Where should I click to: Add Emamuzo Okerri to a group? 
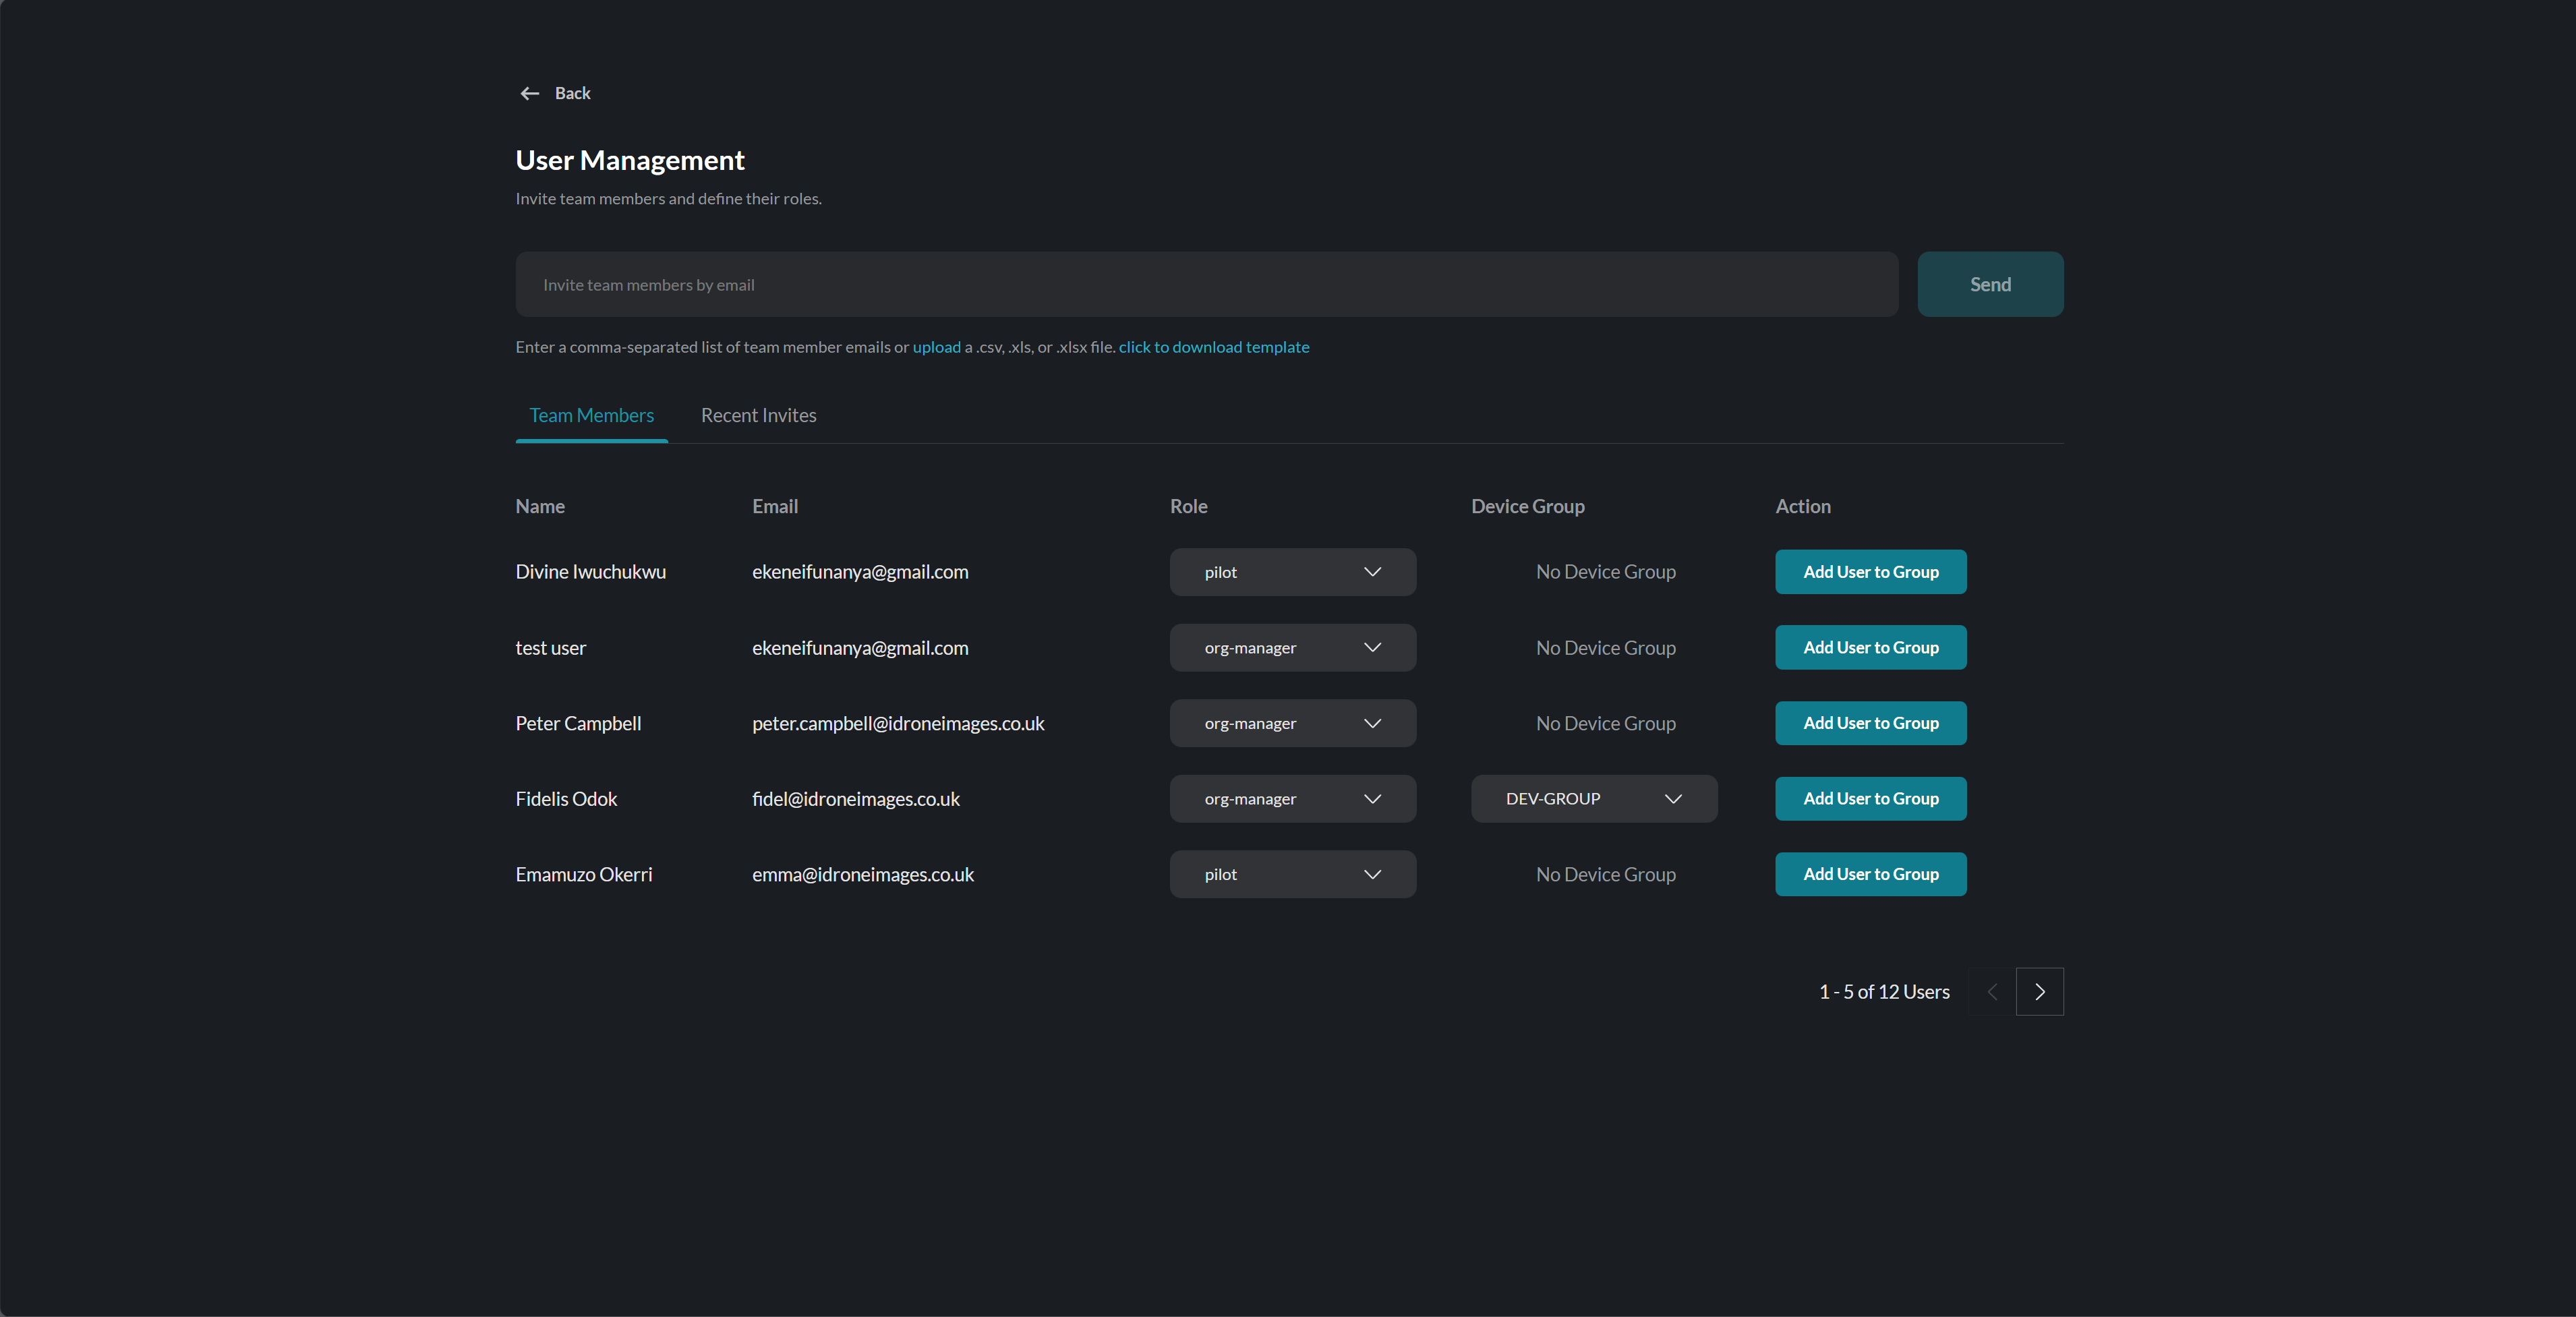pyautogui.click(x=1870, y=874)
